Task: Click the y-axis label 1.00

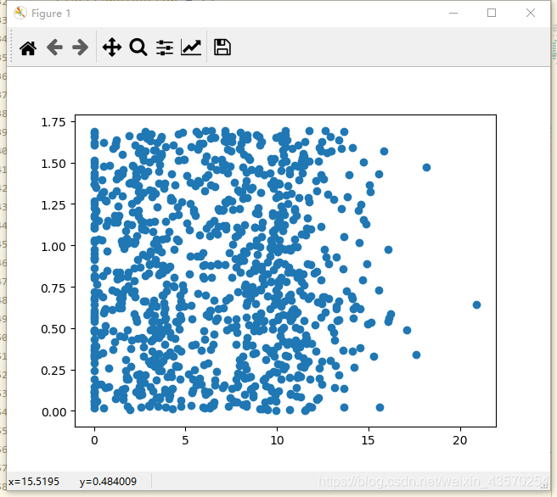Action: click(x=53, y=247)
